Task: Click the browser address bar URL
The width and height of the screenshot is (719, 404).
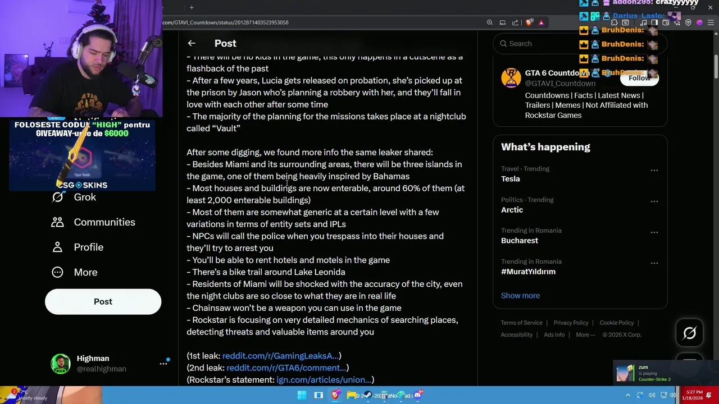Action: tap(225, 22)
